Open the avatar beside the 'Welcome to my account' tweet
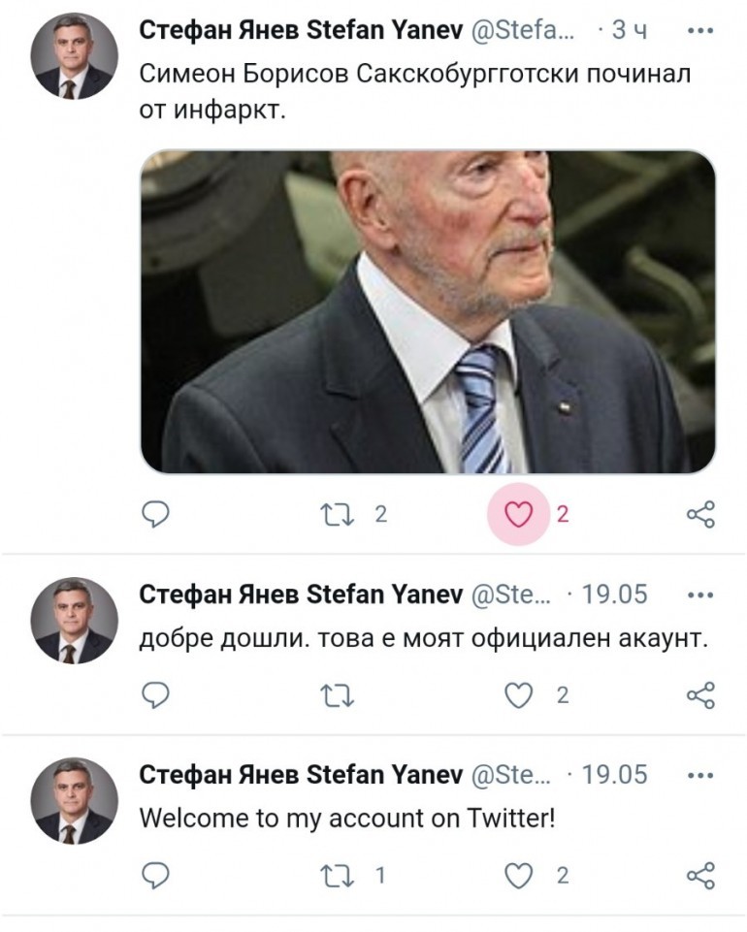 76,800
